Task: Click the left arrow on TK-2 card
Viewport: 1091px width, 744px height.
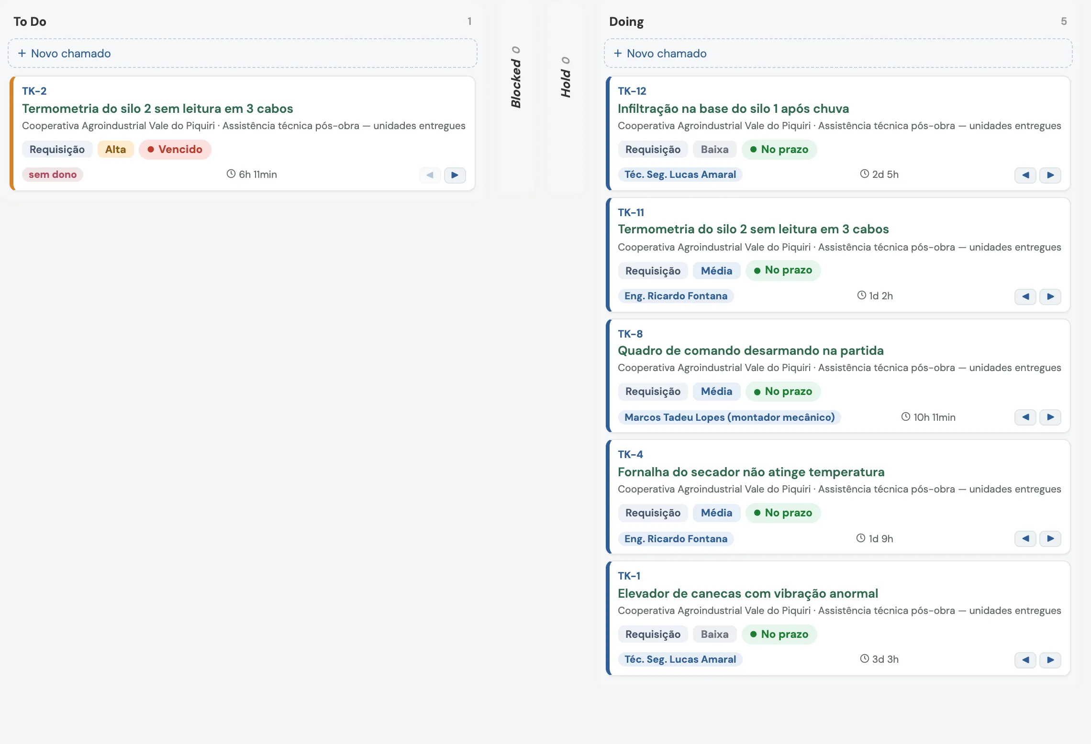Action: (430, 175)
